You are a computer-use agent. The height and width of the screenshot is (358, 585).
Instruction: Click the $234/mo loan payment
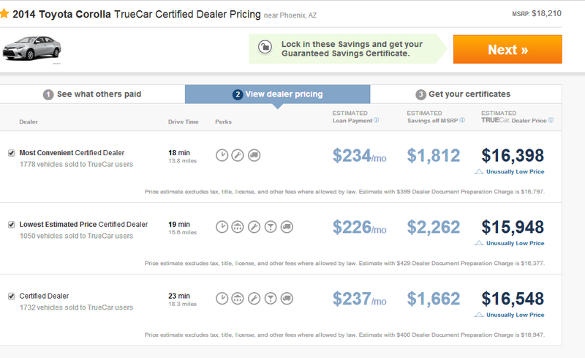(359, 155)
